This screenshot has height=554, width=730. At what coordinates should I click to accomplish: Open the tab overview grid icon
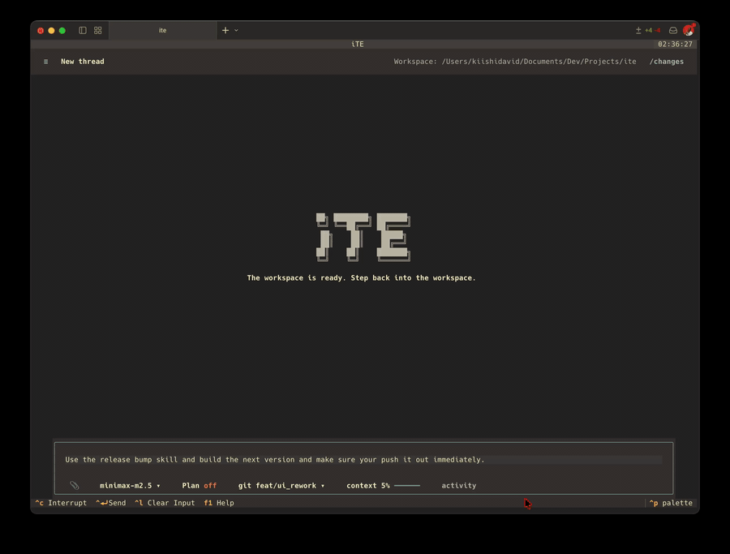tap(98, 30)
